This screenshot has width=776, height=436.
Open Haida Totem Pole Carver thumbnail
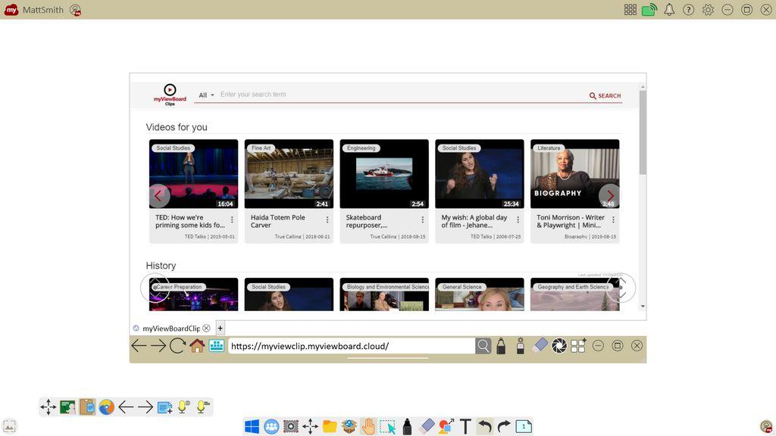click(289, 173)
